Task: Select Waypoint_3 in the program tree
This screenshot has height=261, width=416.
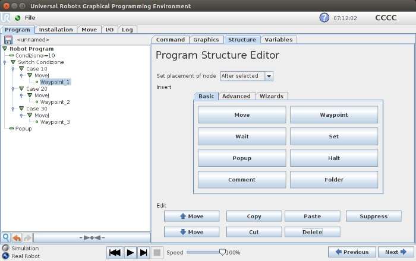Action: pos(55,122)
